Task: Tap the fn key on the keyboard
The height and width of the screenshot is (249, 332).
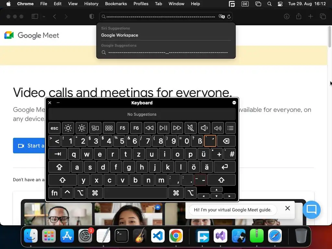Action: (54, 193)
